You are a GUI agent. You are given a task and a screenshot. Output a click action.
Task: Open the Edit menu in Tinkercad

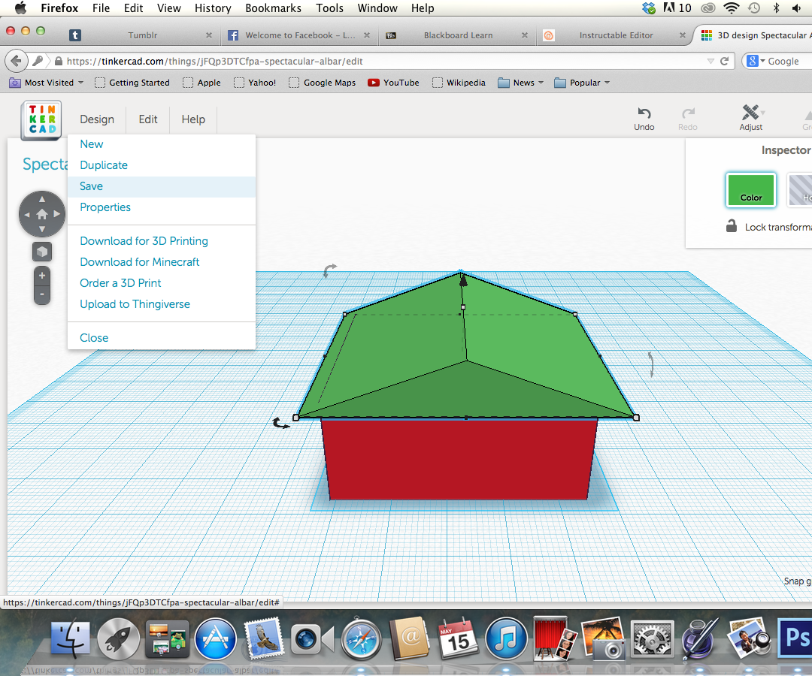tap(147, 119)
